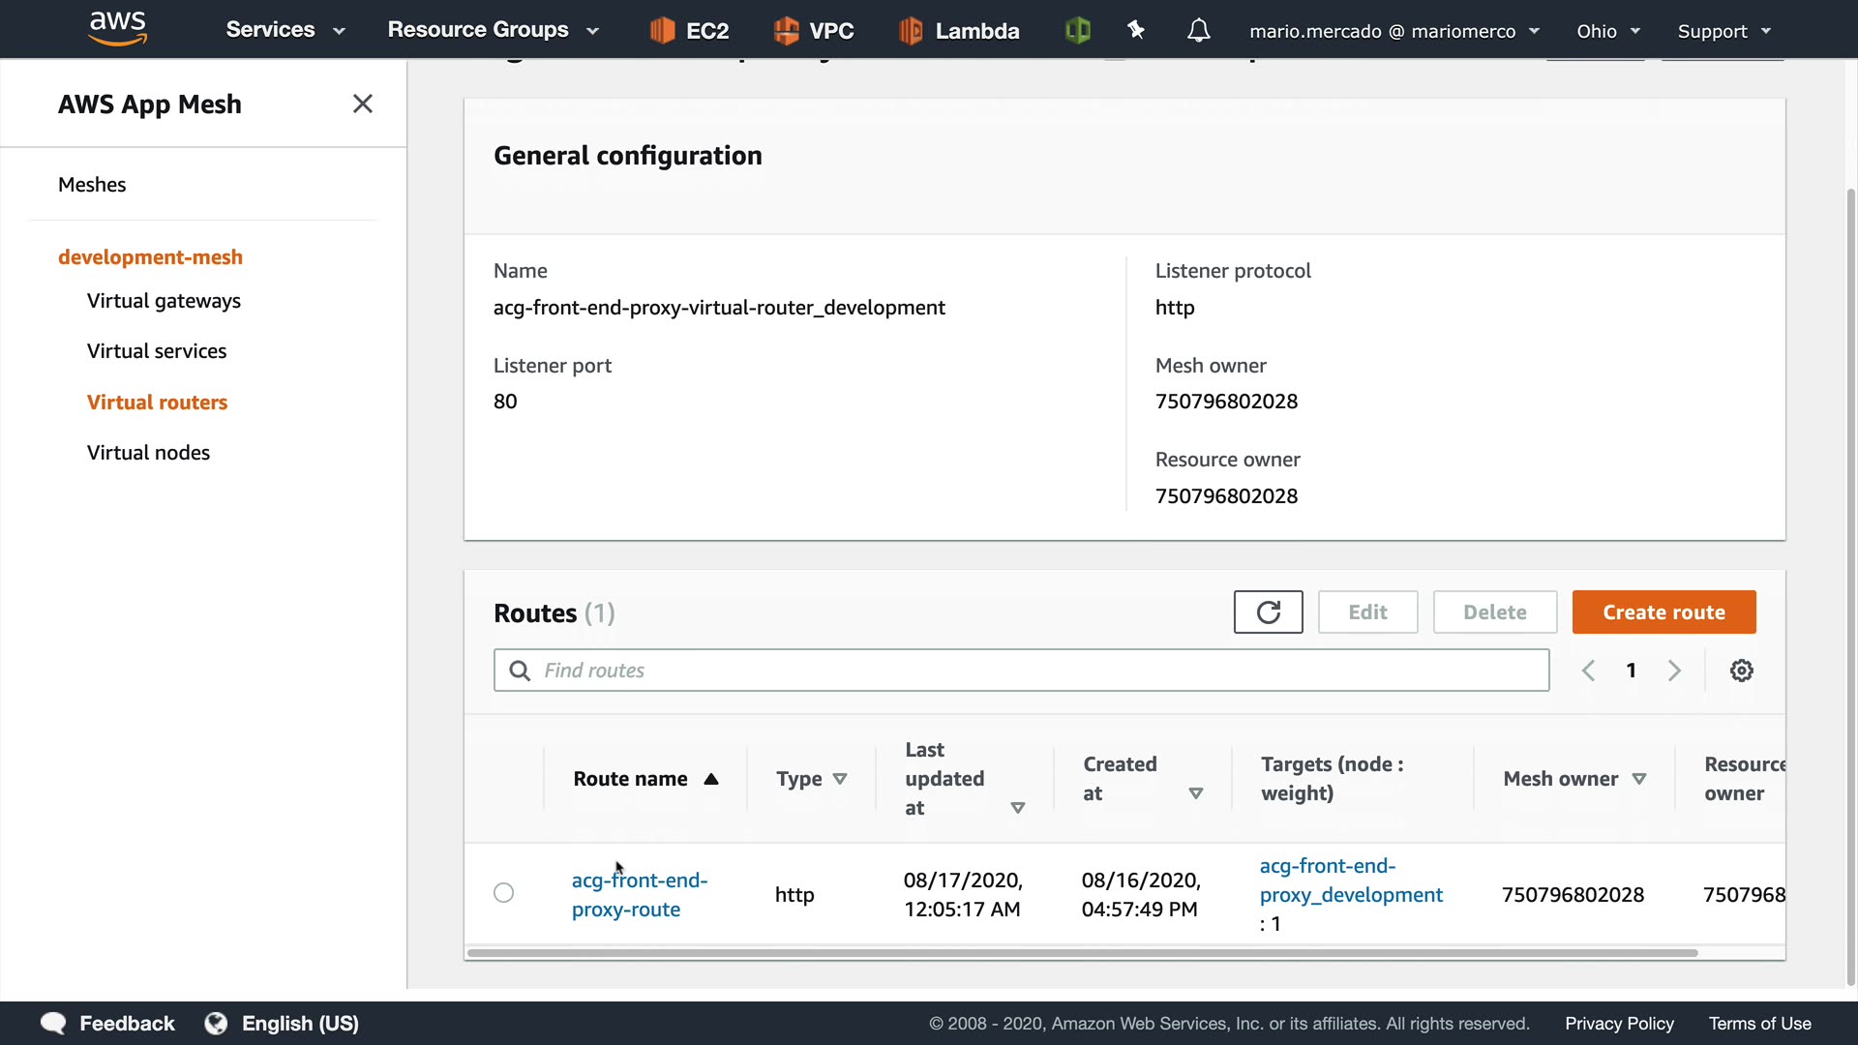Click the AWS logo home icon

(117, 29)
